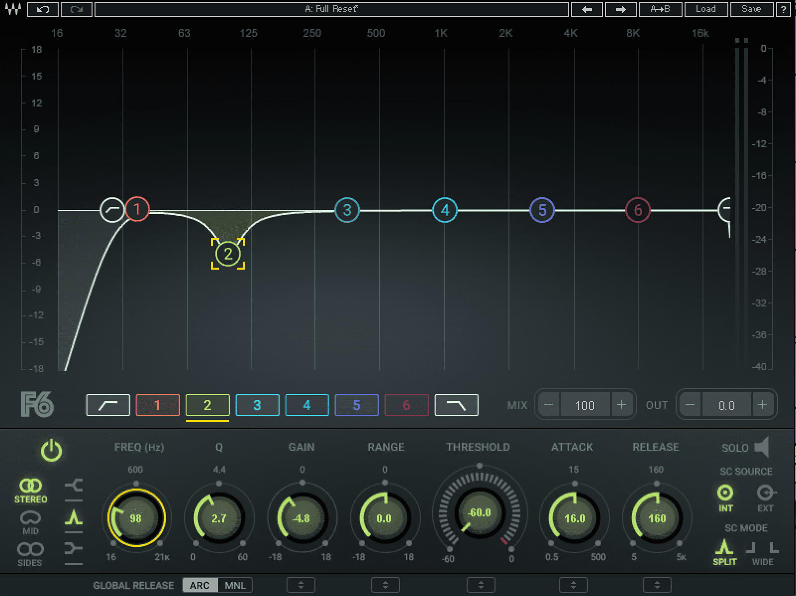Click the up/down arrows below the Release knob
This screenshot has width=796, height=596.
[x=657, y=585]
